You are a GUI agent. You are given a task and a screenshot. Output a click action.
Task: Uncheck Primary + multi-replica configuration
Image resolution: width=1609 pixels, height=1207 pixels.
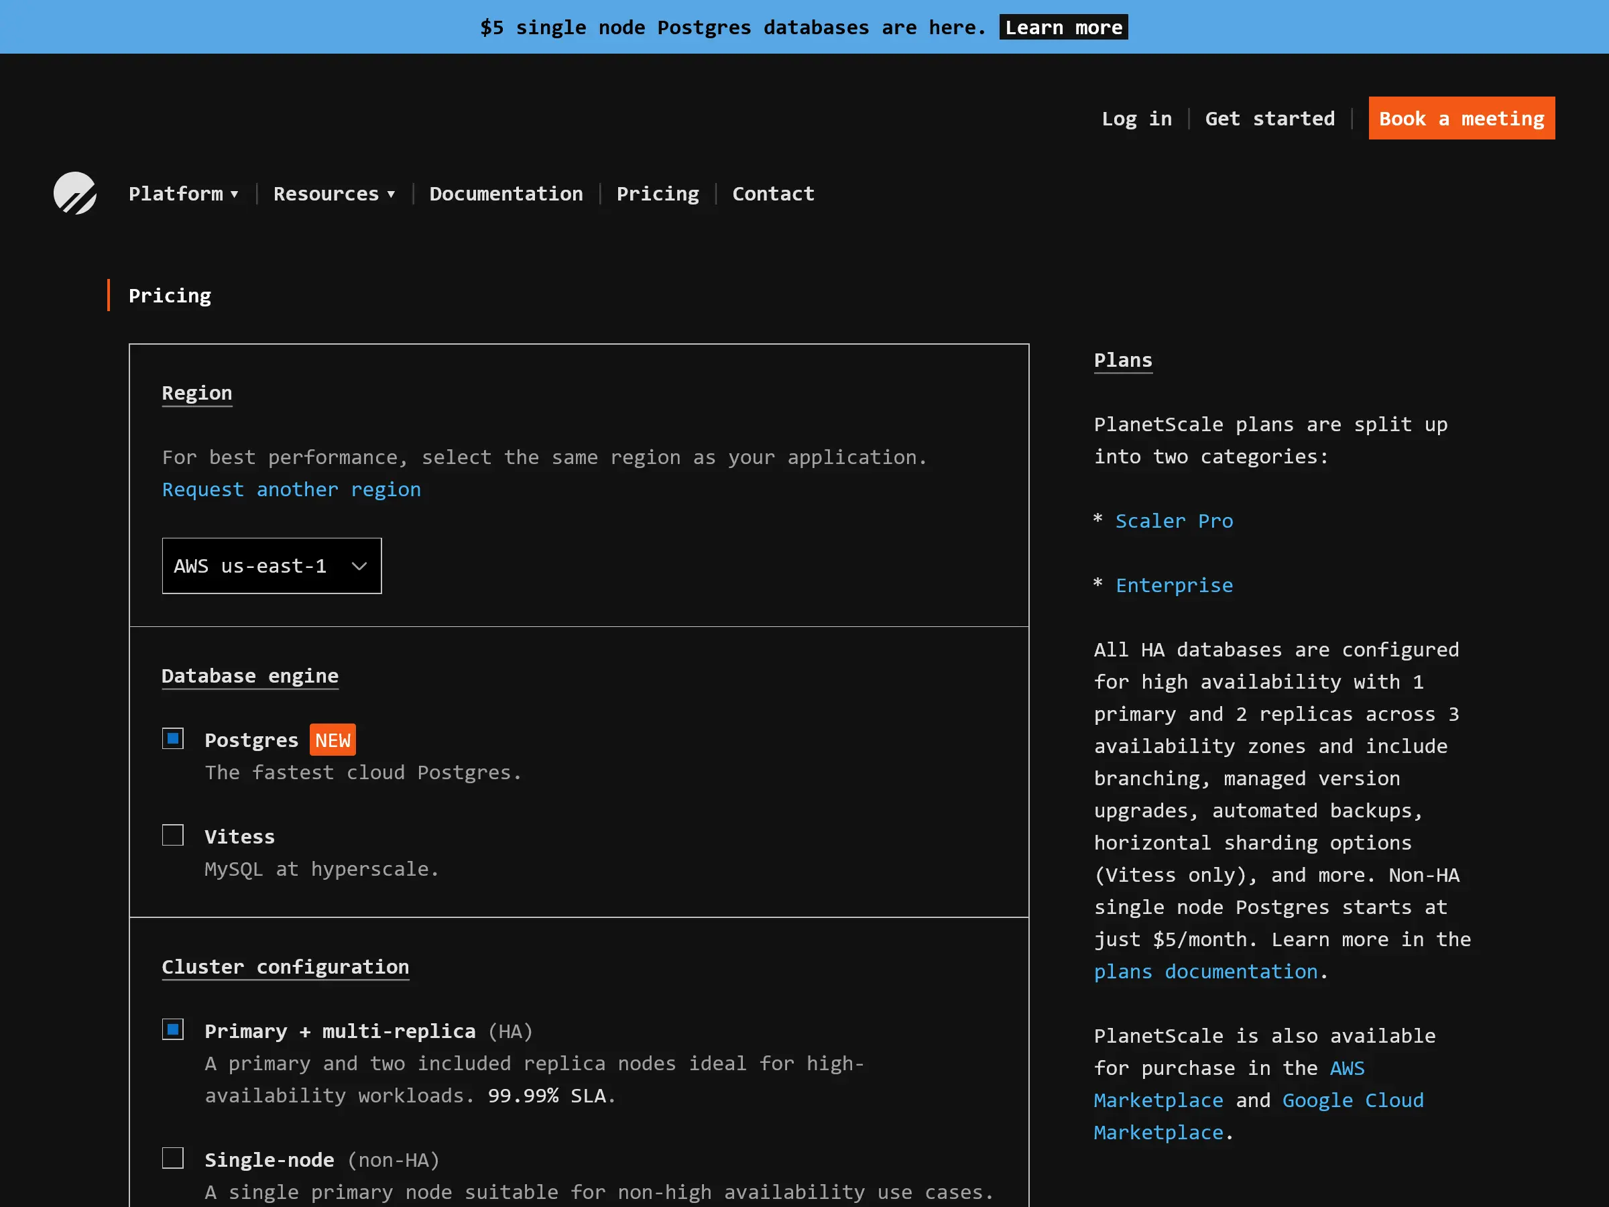point(173,1029)
